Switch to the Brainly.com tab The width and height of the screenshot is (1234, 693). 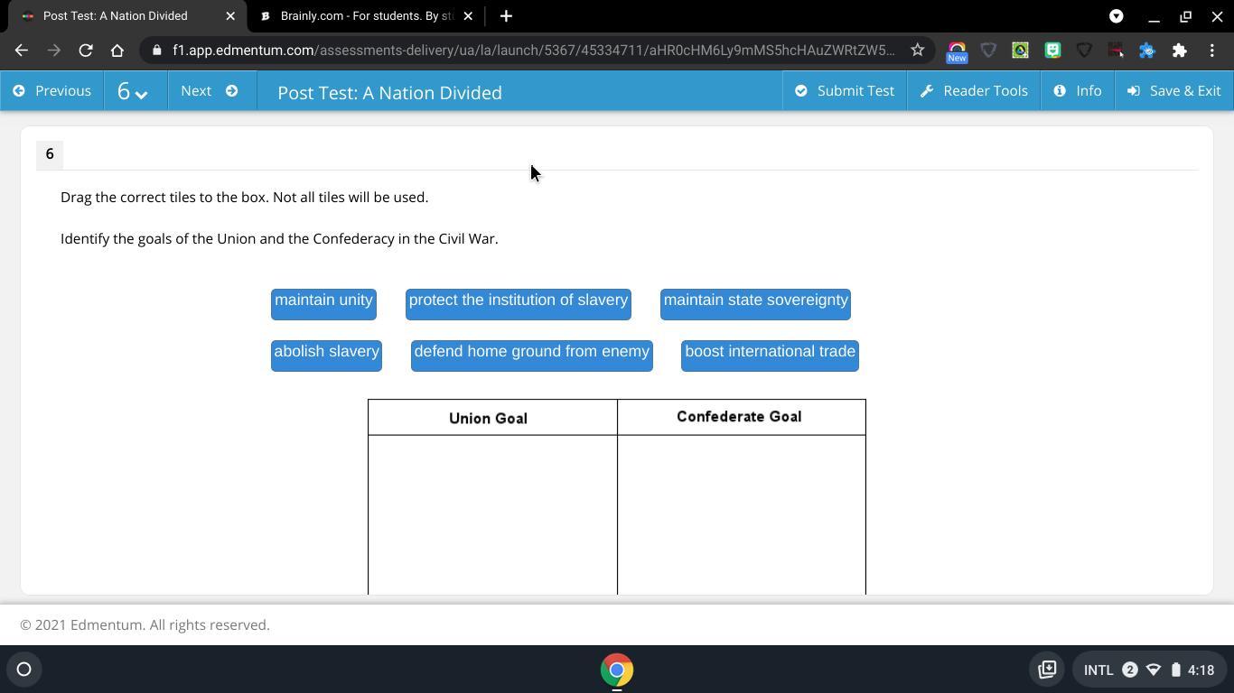[x=366, y=16]
